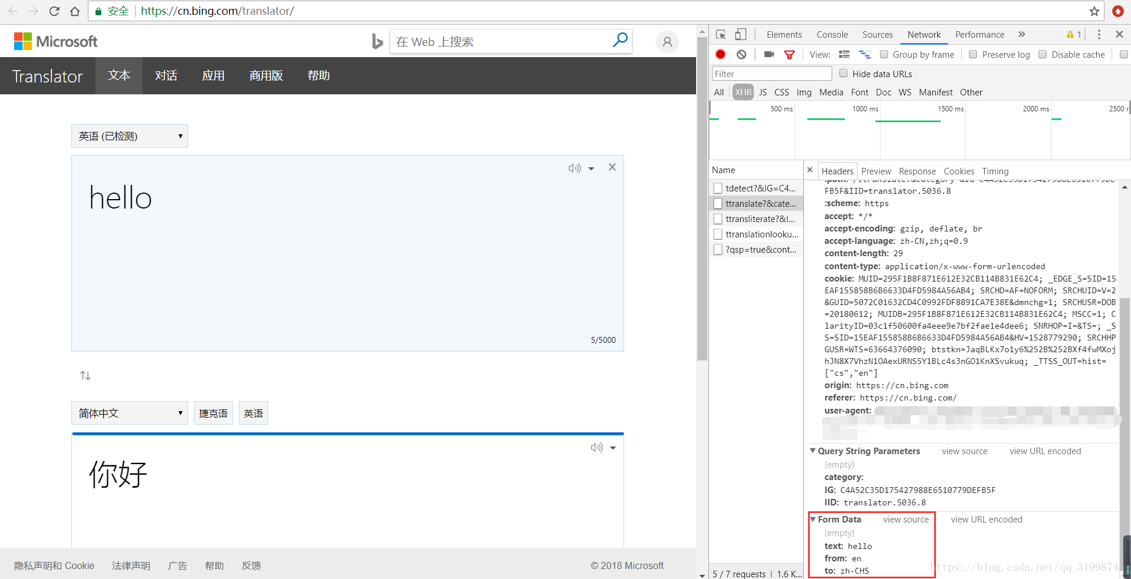Open DevTools three-dot customize menu
This screenshot has width=1131, height=579.
tap(1099, 35)
